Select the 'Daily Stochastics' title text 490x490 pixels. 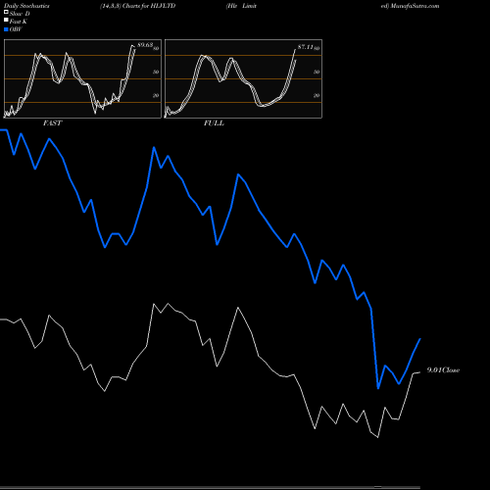26,6
